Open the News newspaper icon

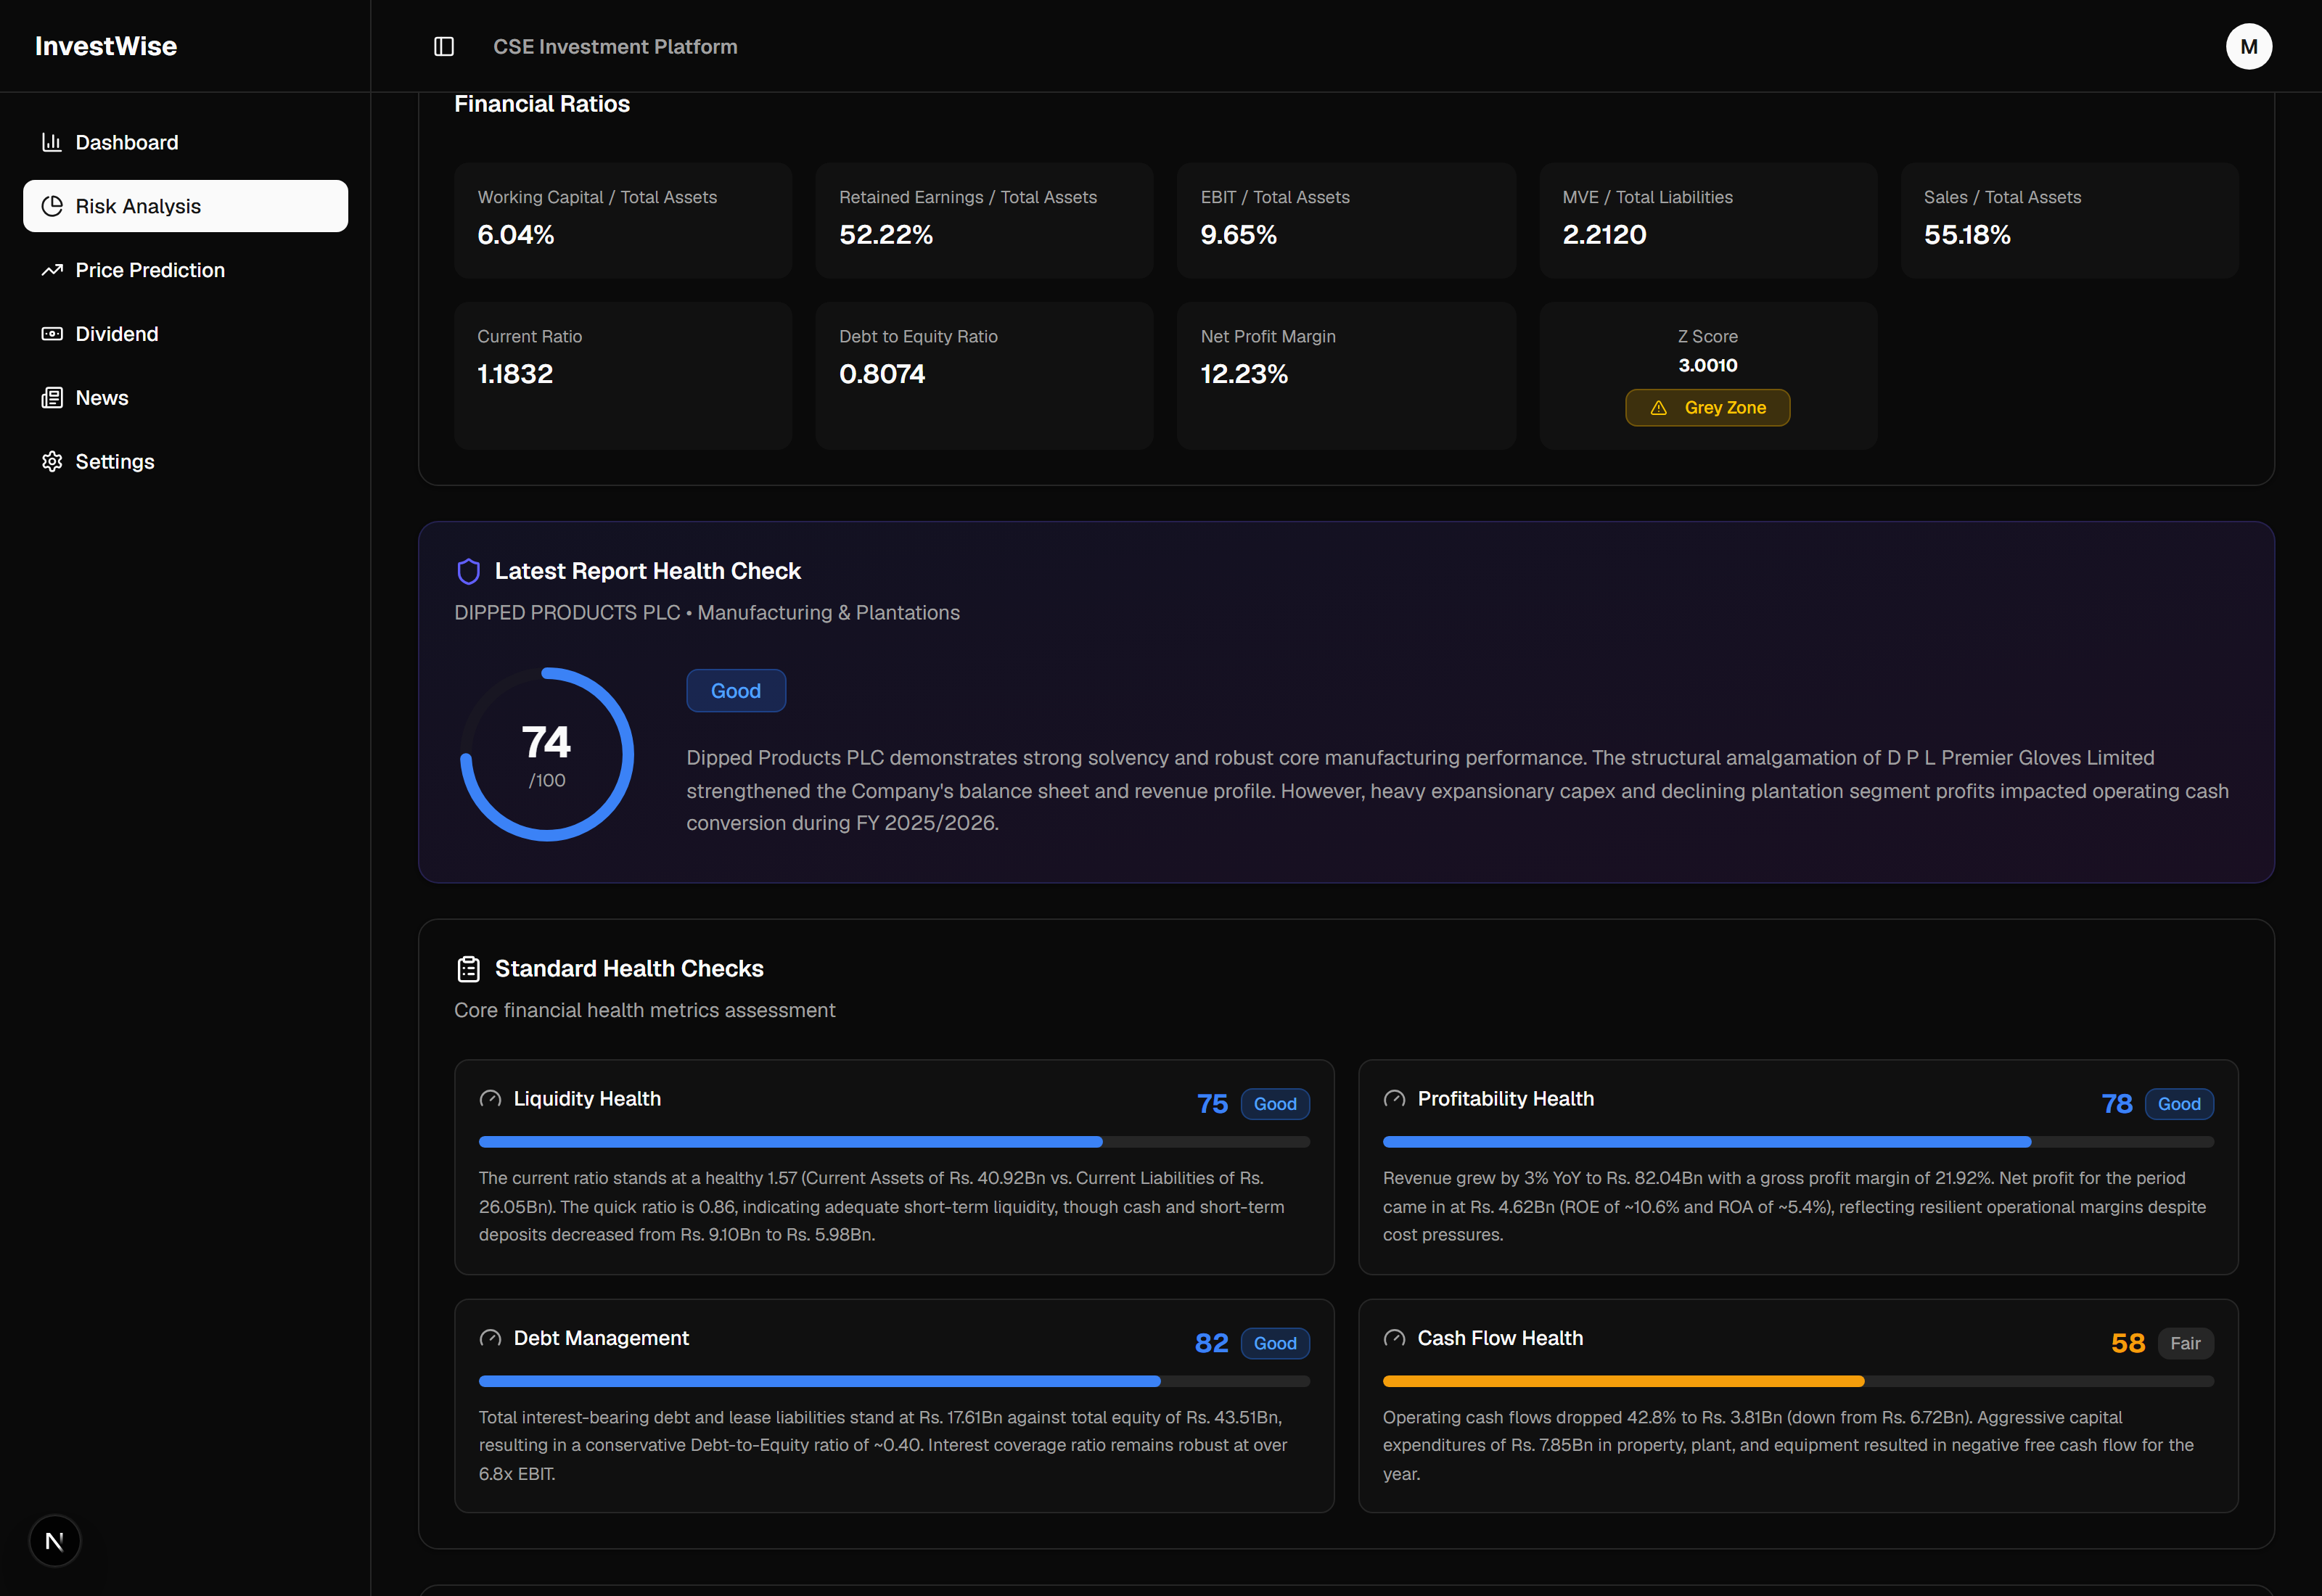(52, 398)
